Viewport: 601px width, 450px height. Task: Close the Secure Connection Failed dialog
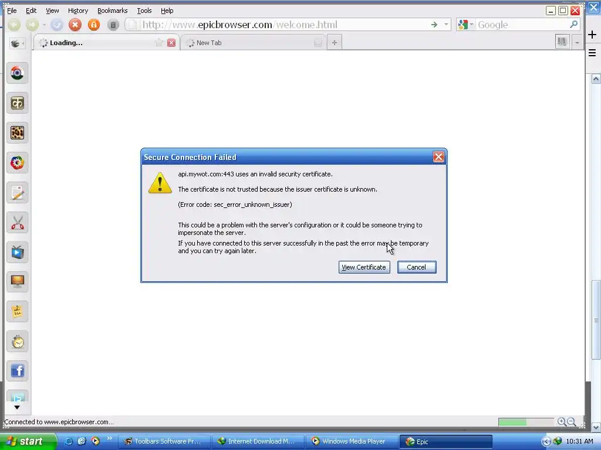click(438, 156)
